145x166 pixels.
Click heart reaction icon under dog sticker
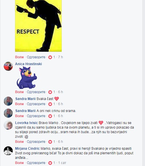tap(50, 92)
